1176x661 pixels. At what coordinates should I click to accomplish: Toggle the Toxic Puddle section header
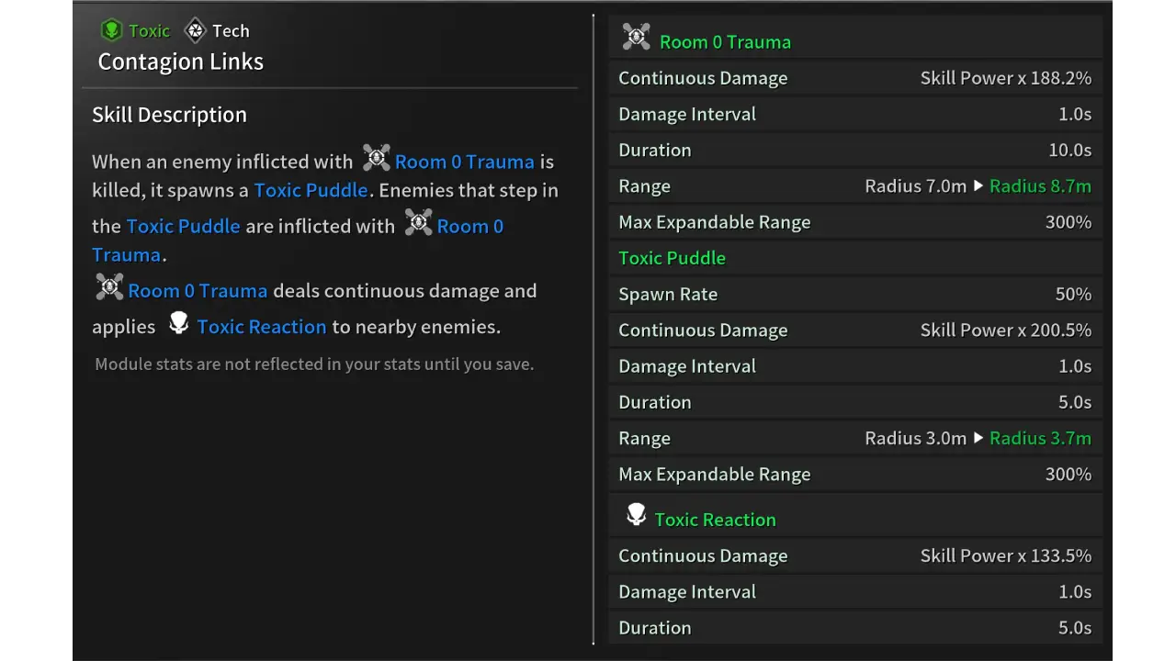click(672, 258)
